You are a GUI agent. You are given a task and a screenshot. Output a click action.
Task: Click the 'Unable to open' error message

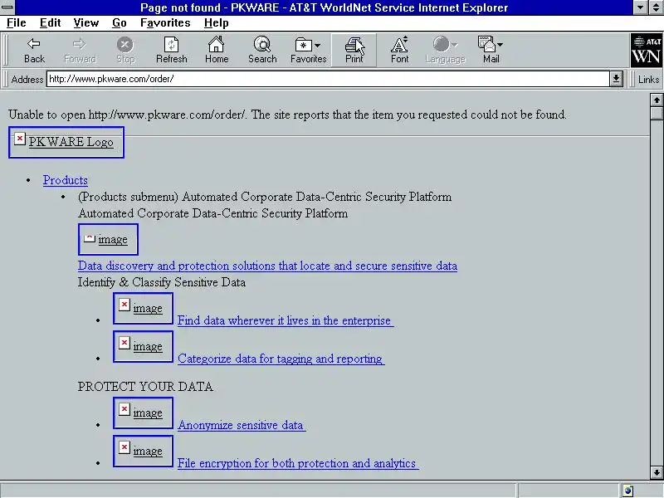[x=287, y=115]
